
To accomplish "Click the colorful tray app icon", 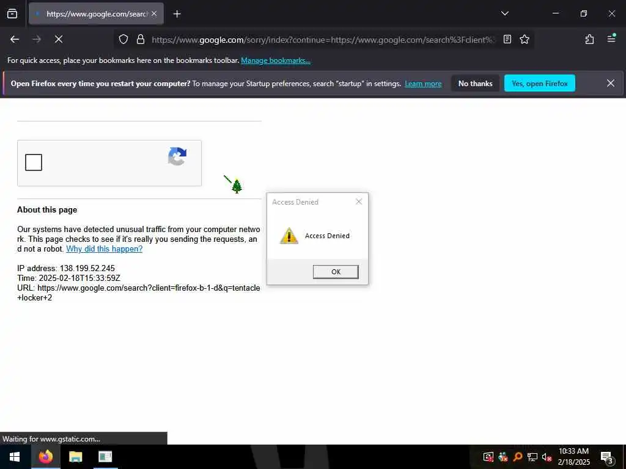I will click(x=503, y=457).
